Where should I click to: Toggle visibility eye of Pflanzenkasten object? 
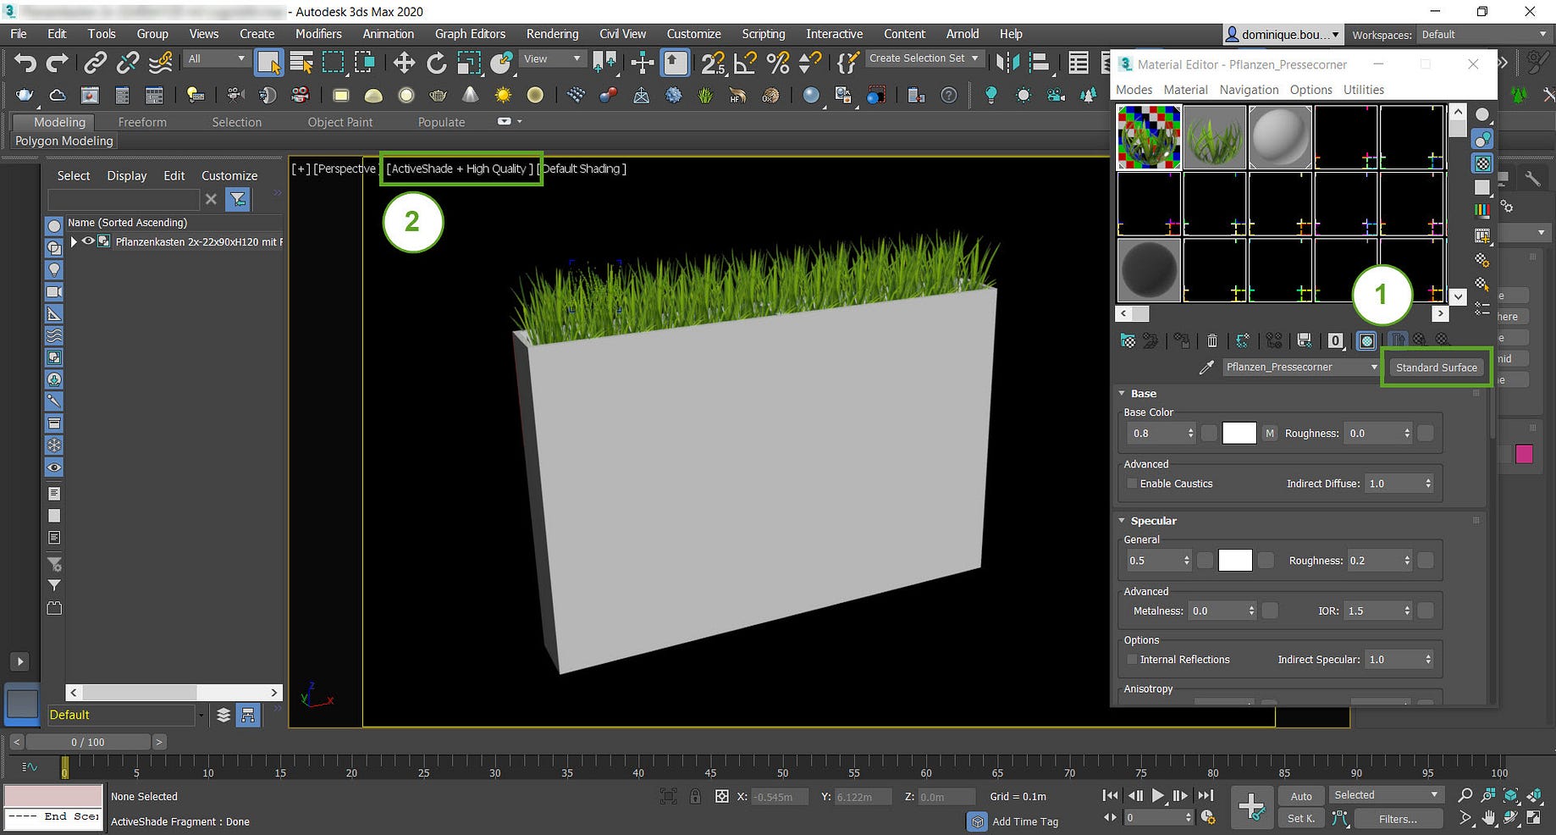point(88,241)
